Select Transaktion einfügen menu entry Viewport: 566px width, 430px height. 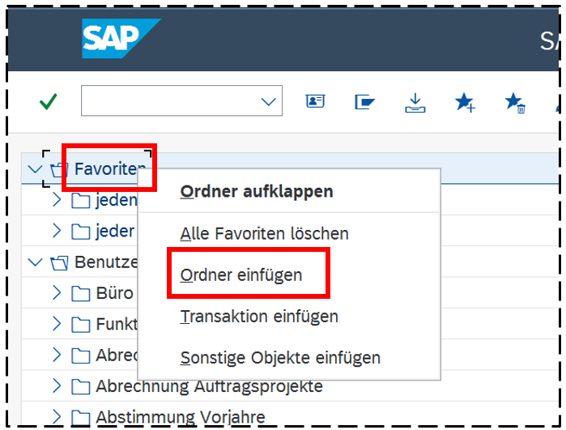coord(259,317)
